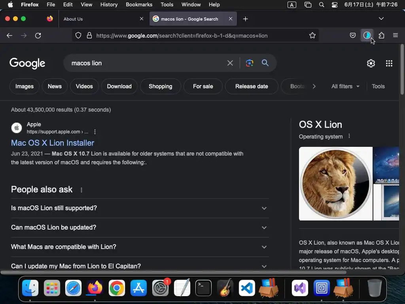Go back to the previous page
This screenshot has width=405, height=304.
click(x=9, y=35)
